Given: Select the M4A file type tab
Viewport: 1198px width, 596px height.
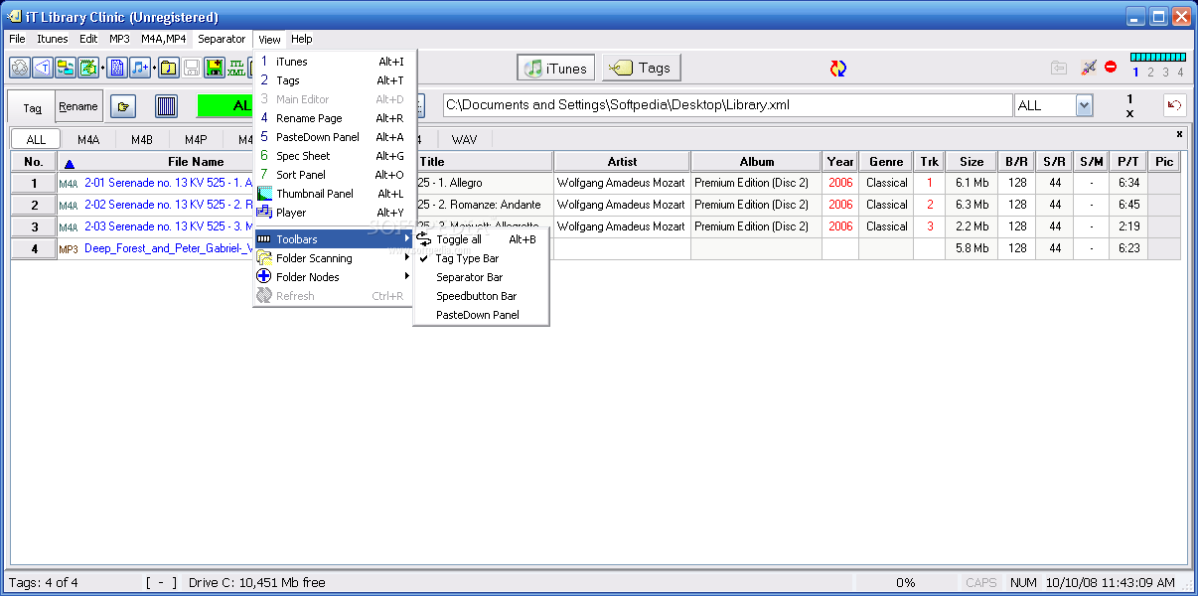Looking at the screenshot, I should (x=88, y=139).
